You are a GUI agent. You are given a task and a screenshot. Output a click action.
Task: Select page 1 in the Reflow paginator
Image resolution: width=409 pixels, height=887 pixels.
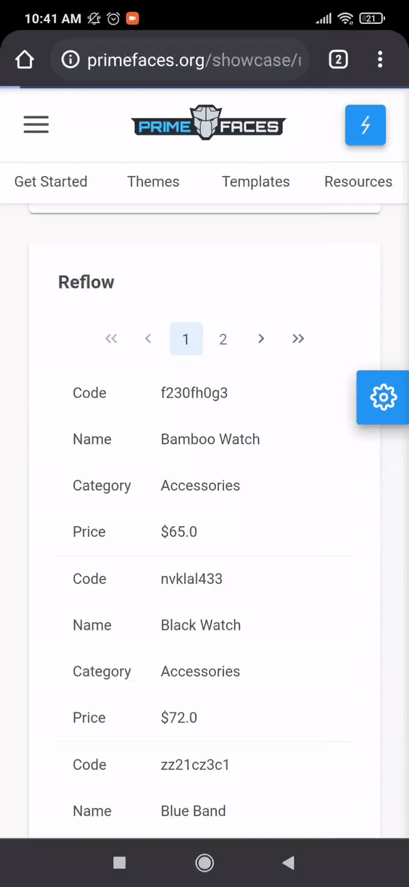click(x=185, y=338)
